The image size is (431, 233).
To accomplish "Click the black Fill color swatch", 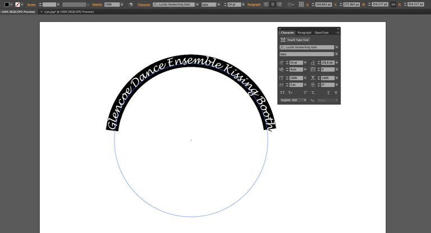I will (7, 4).
